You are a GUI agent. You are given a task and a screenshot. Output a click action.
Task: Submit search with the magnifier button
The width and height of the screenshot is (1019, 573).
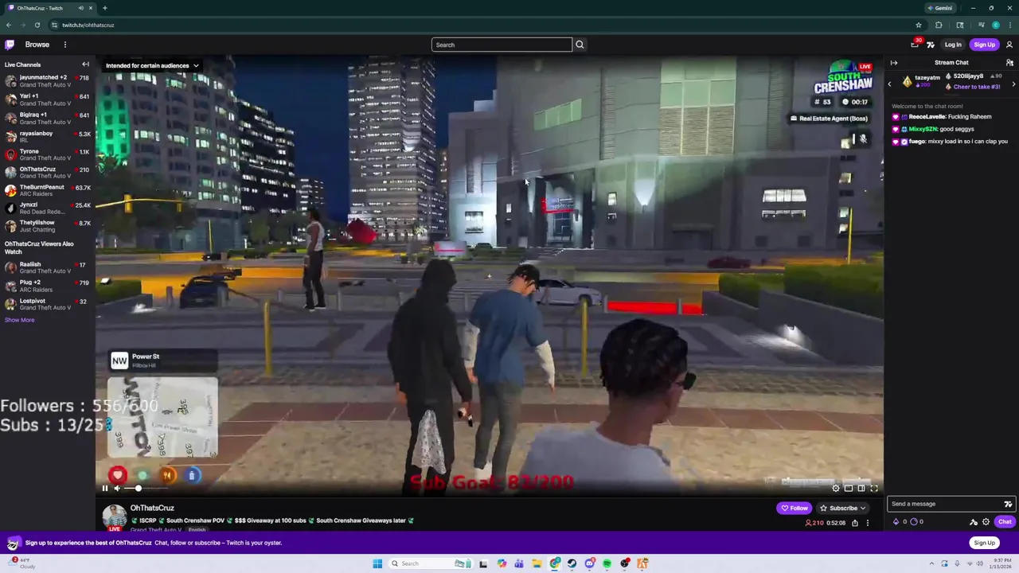pos(580,45)
